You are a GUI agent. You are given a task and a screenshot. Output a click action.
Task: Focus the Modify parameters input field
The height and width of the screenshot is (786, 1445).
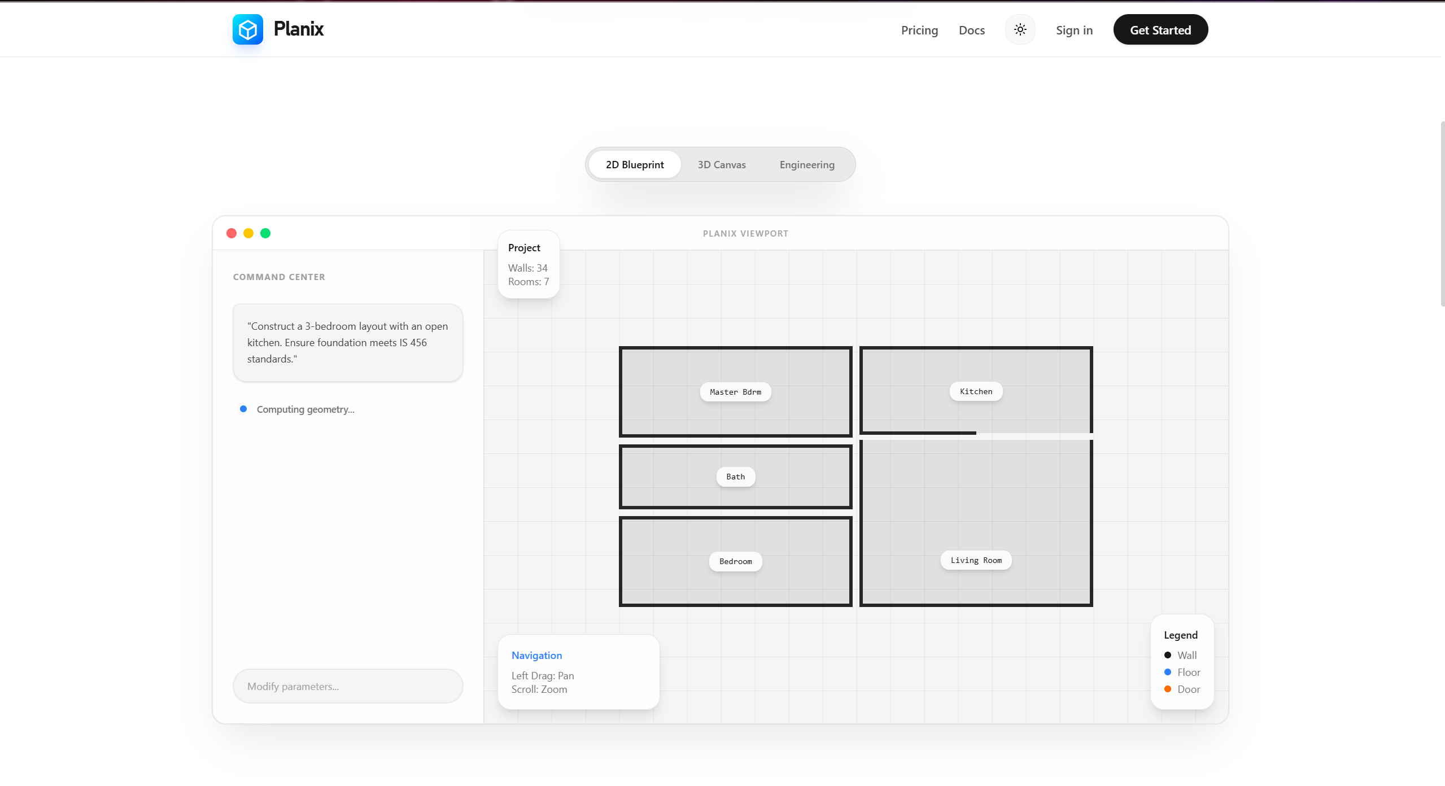(348, 686)
